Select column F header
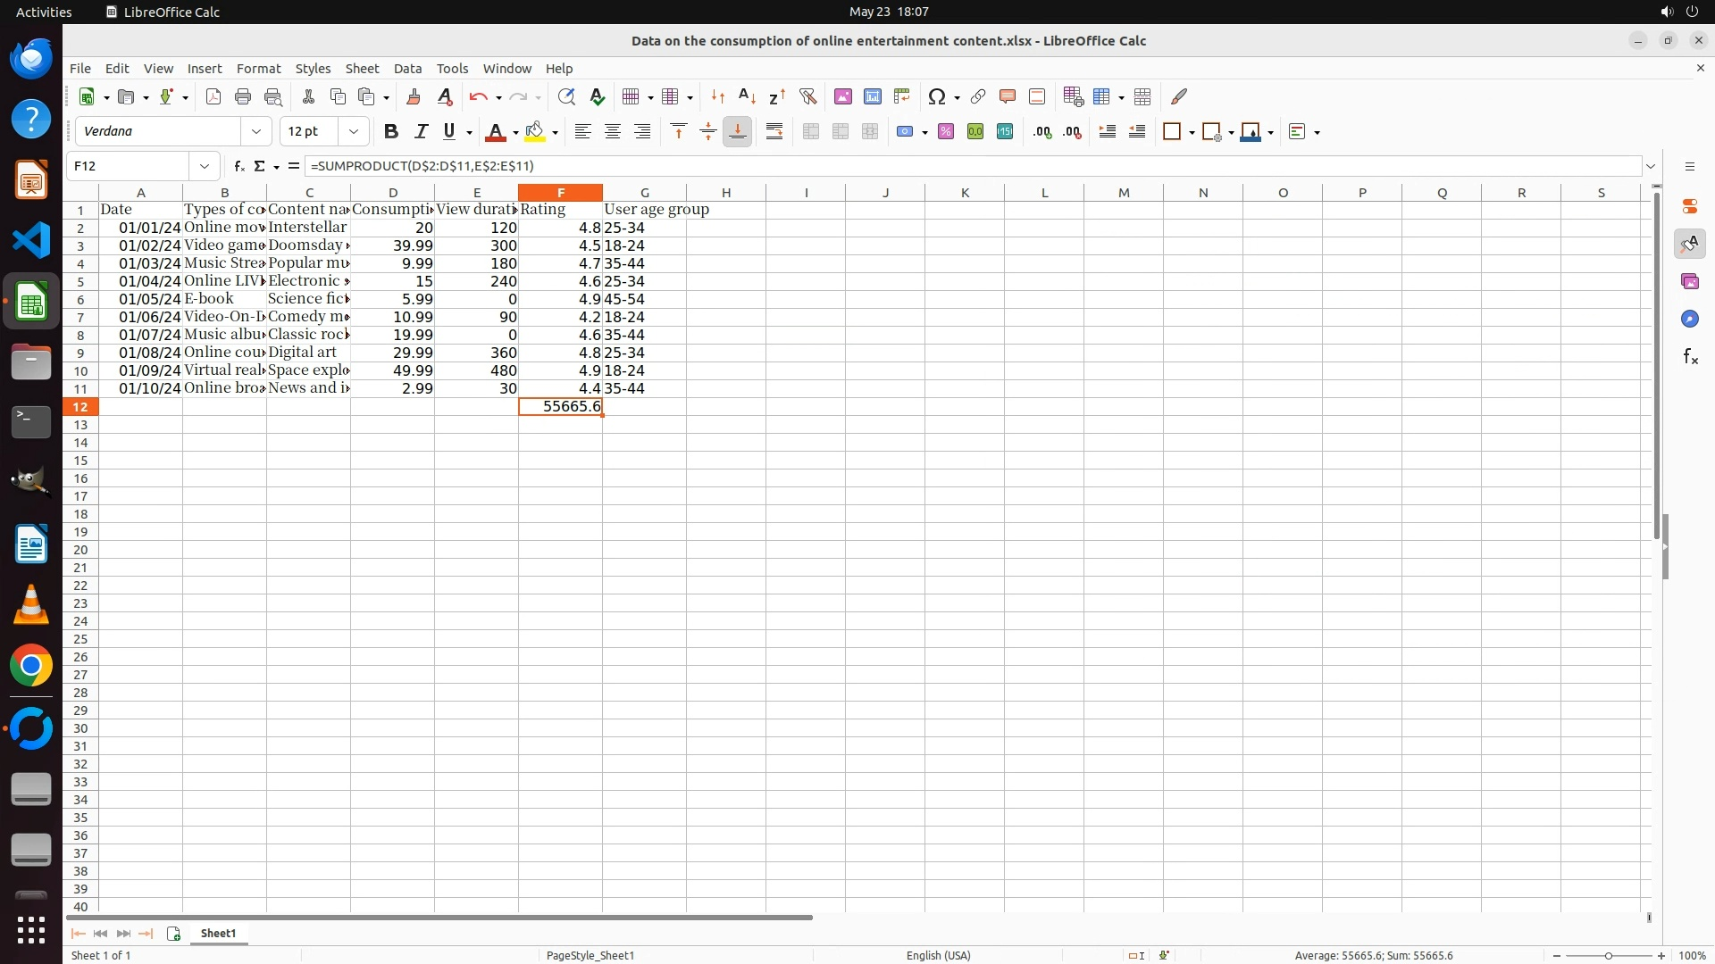 coord(560,192)
